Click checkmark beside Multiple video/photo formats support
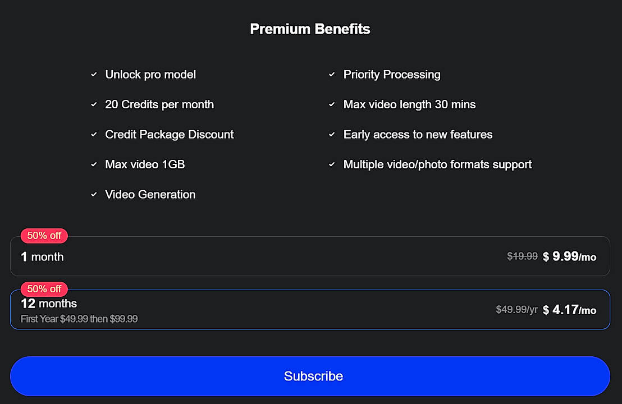 [332, 165]
